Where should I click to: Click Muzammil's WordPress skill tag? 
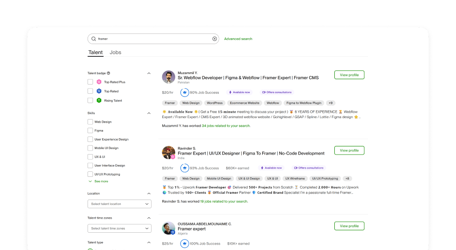pyautogui.click(x=215, y=103)
